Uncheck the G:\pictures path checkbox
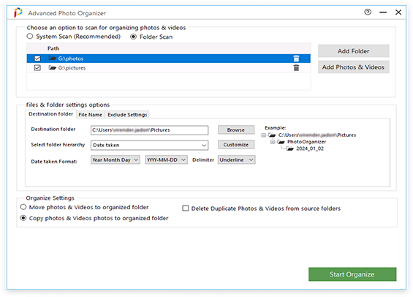The width and height of the screenshot is (413, 297). point(37,68)
